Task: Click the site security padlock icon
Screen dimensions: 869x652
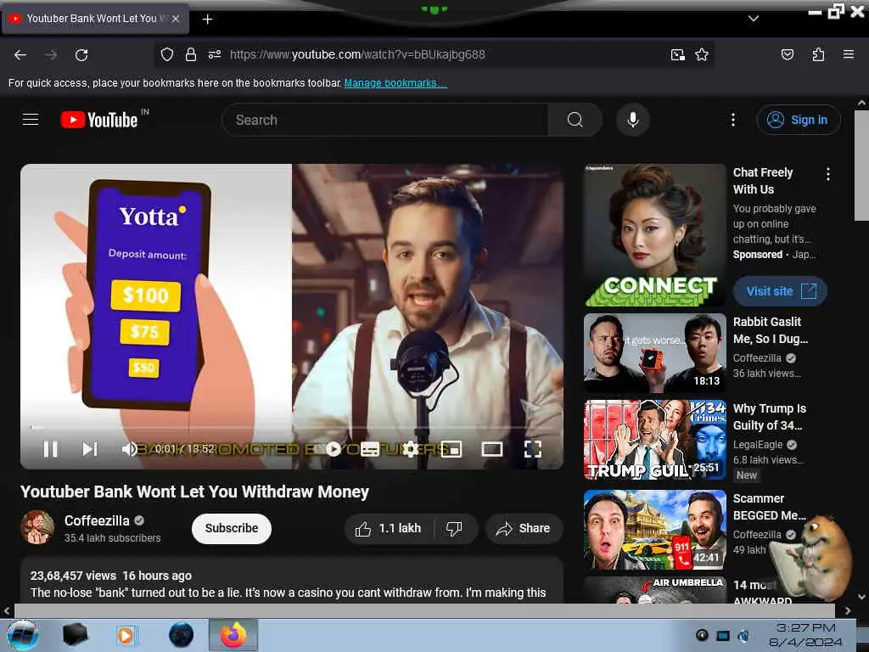Action: tap(191, 54)
